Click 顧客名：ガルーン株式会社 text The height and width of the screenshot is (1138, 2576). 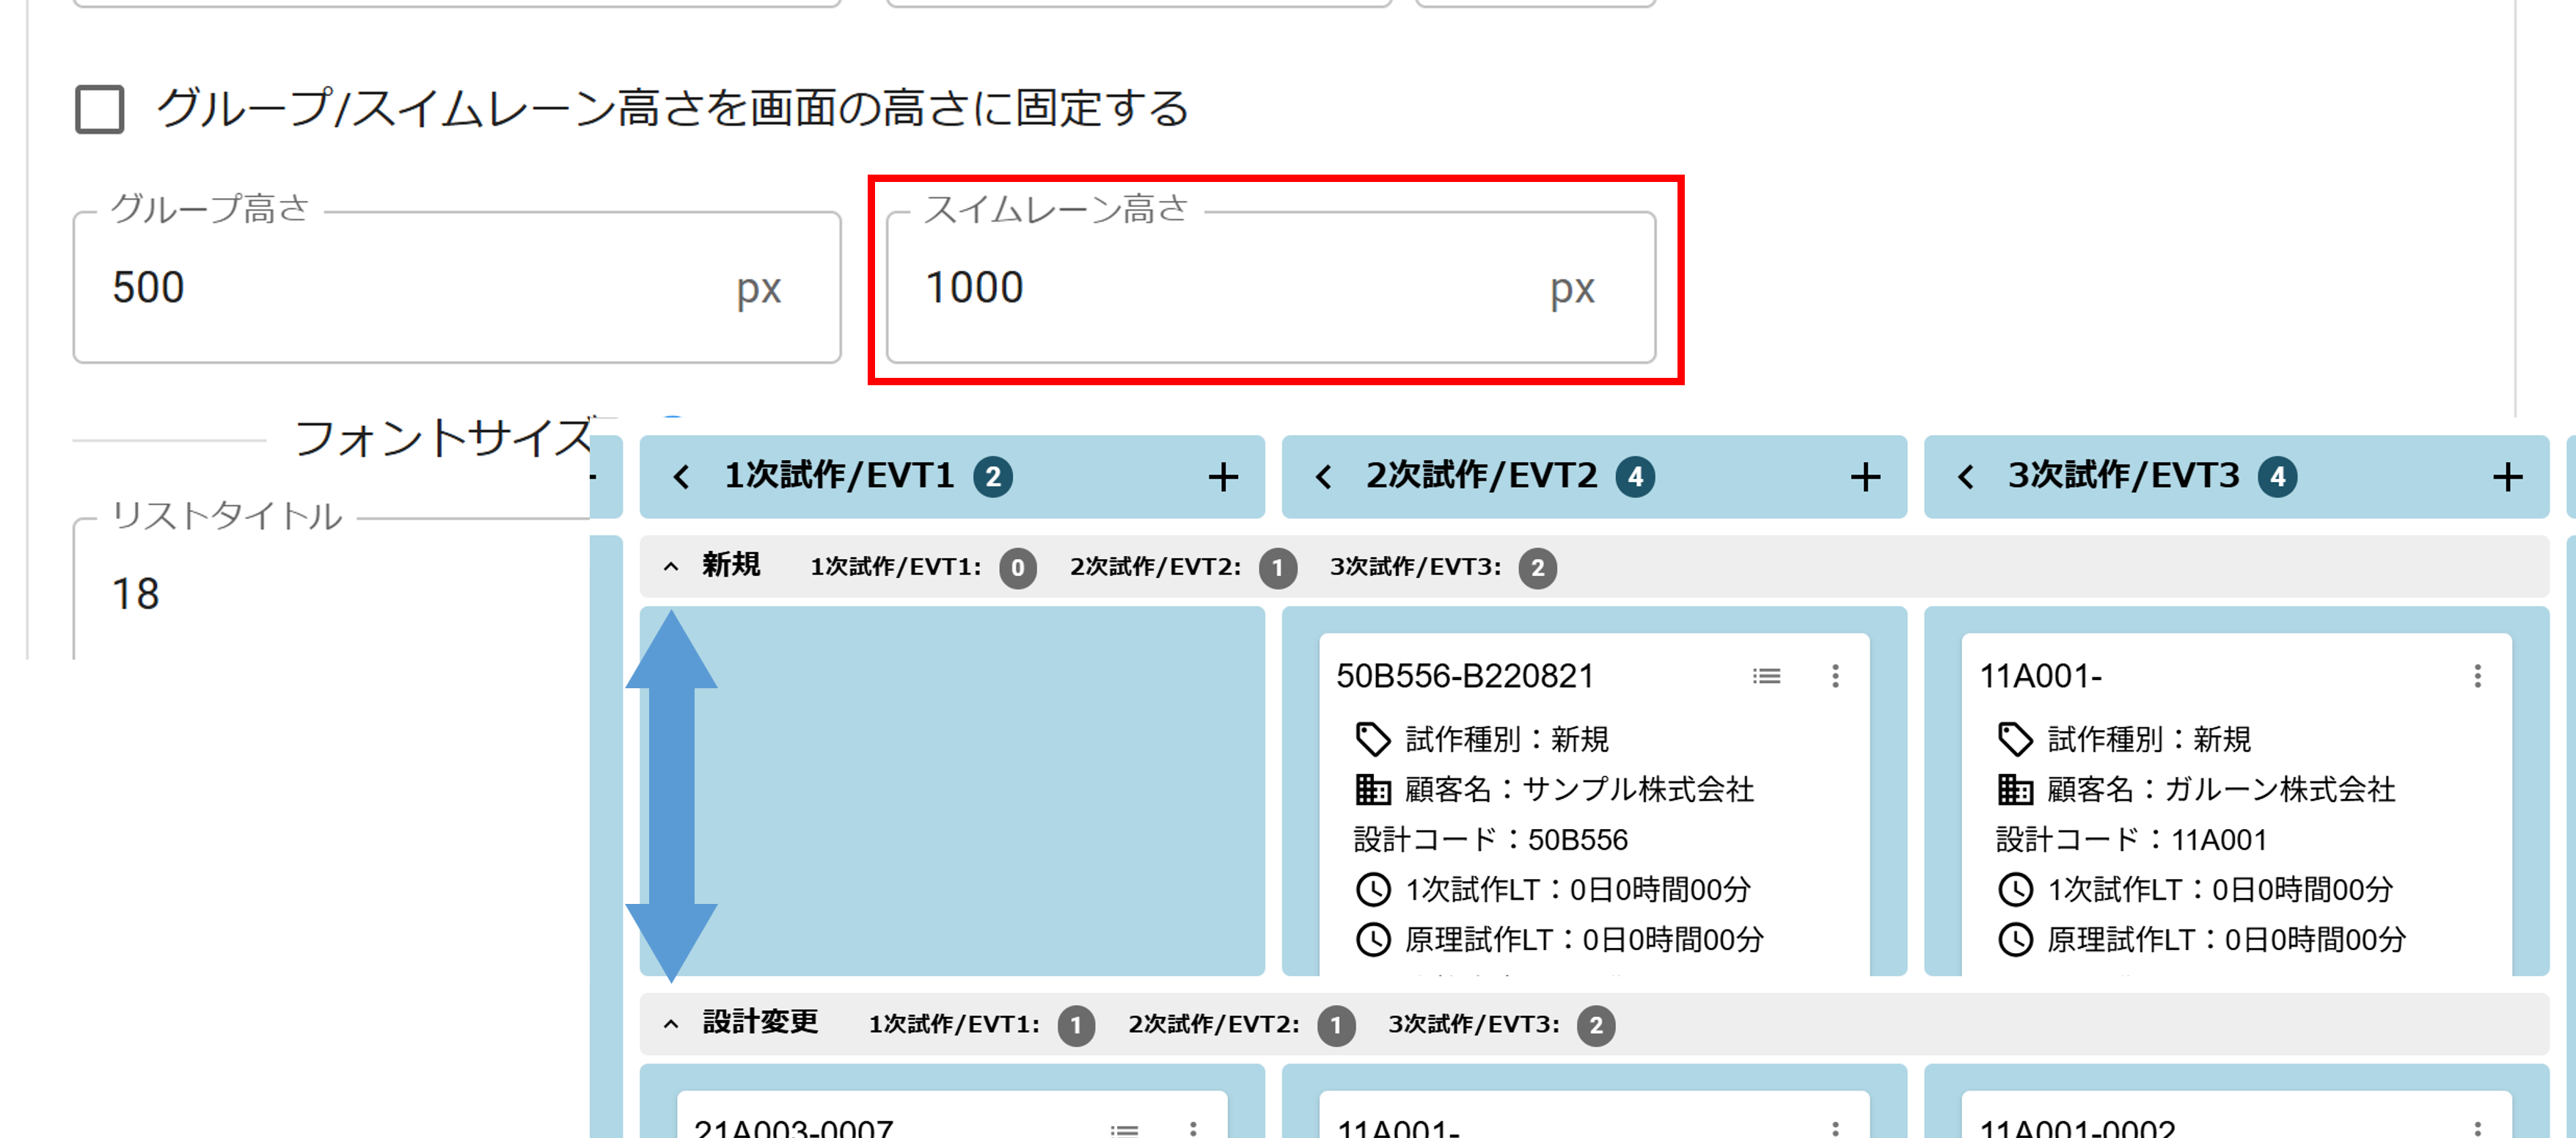tap(2221, 789)
